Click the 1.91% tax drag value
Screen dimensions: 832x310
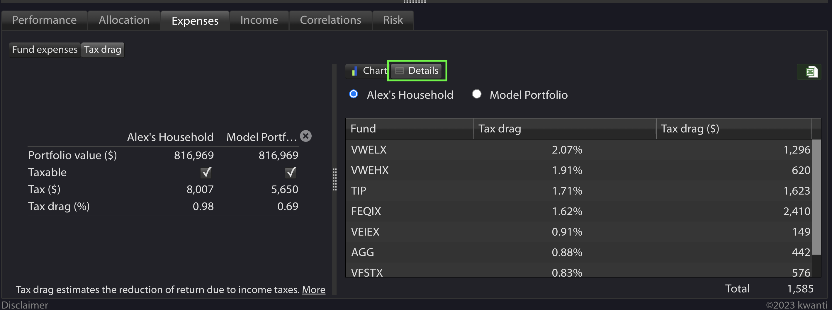pos(567,170)
